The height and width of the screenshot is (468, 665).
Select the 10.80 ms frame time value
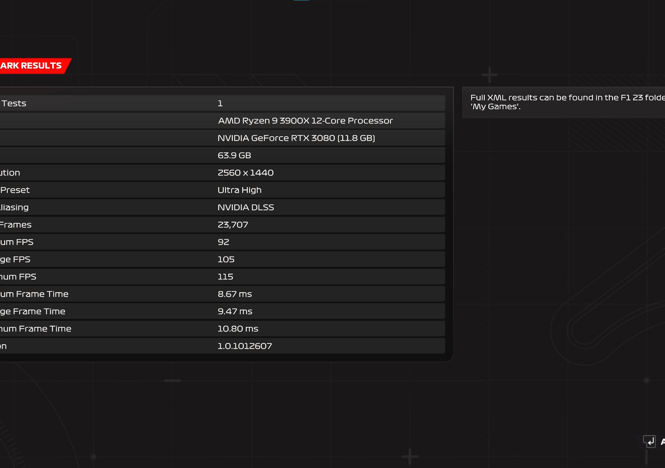(238, 329)
